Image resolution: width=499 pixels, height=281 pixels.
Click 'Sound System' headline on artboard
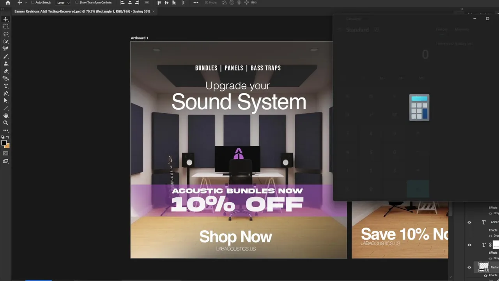pos(239,102)
